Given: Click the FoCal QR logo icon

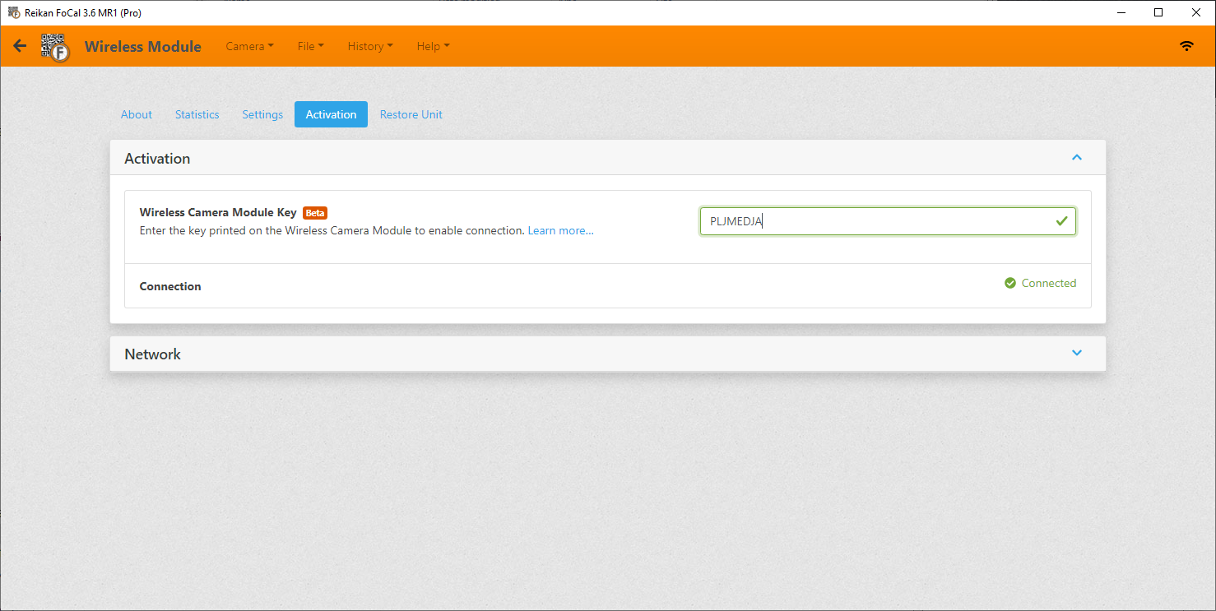Looking at the screenshot, I should click(x=55, y=47).
